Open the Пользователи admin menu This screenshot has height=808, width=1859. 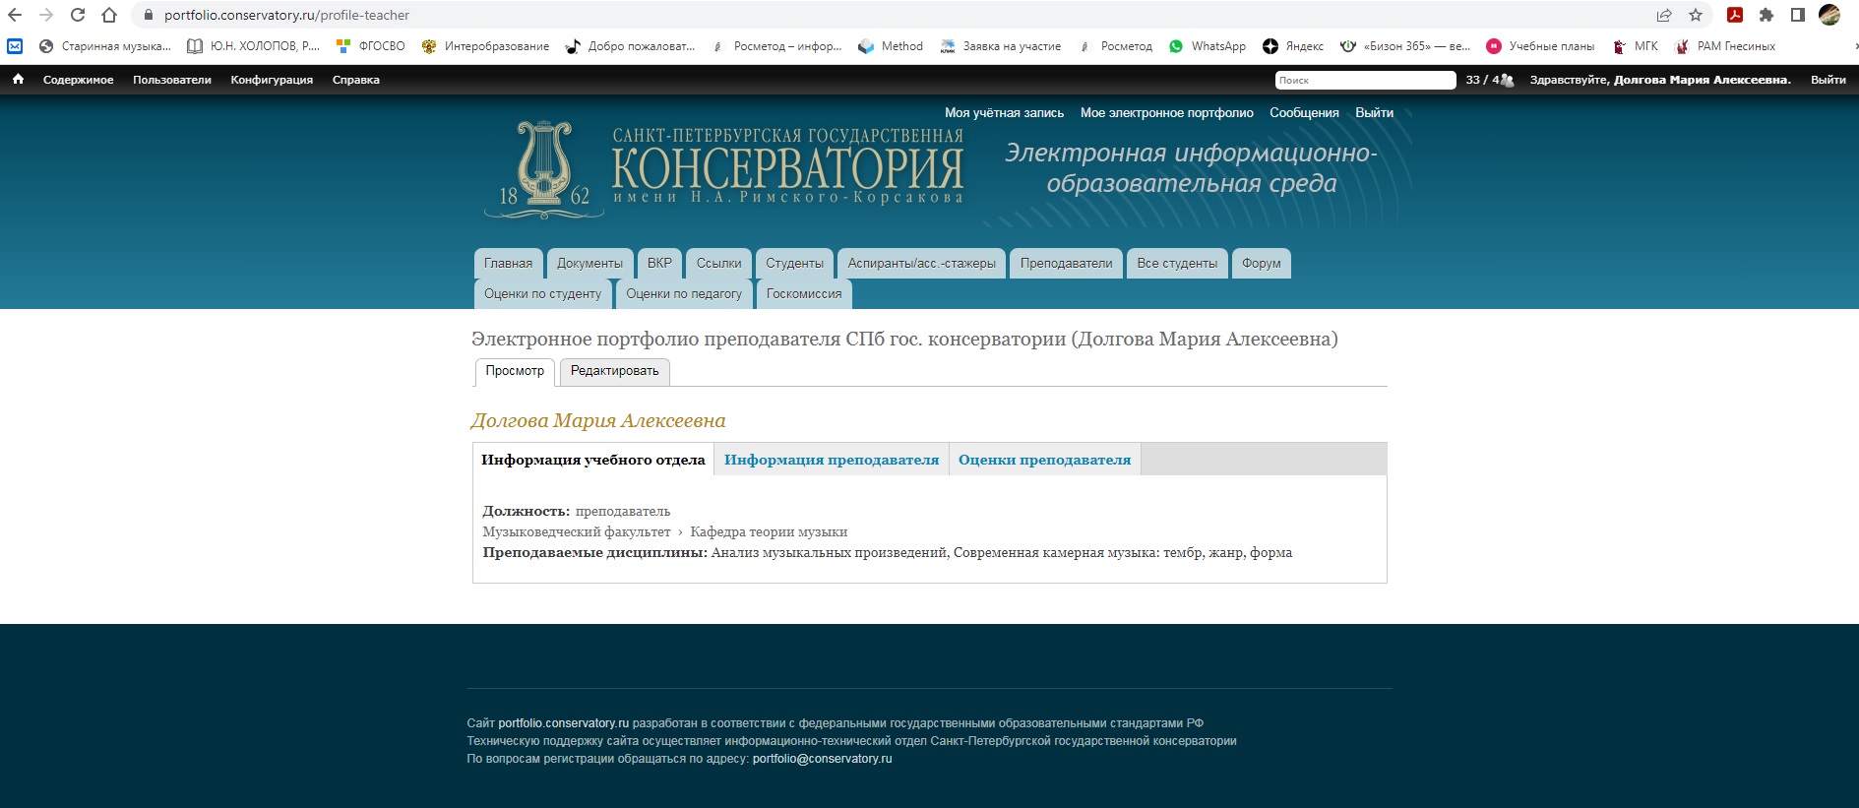click(172, 80)
